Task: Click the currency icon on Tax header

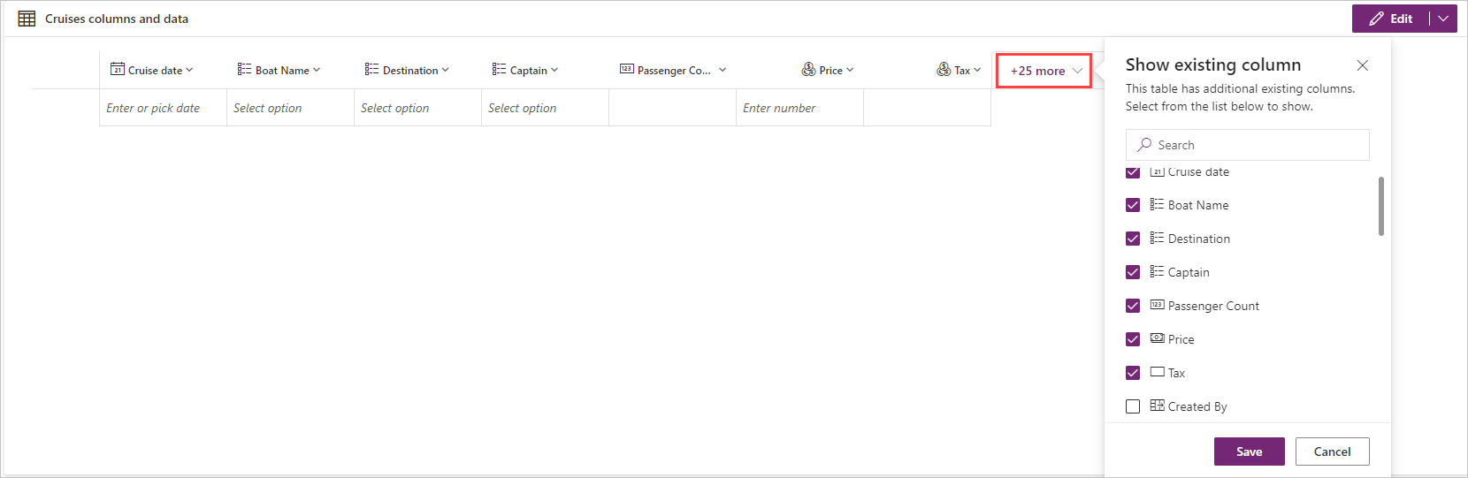Action: coord(944,70)
